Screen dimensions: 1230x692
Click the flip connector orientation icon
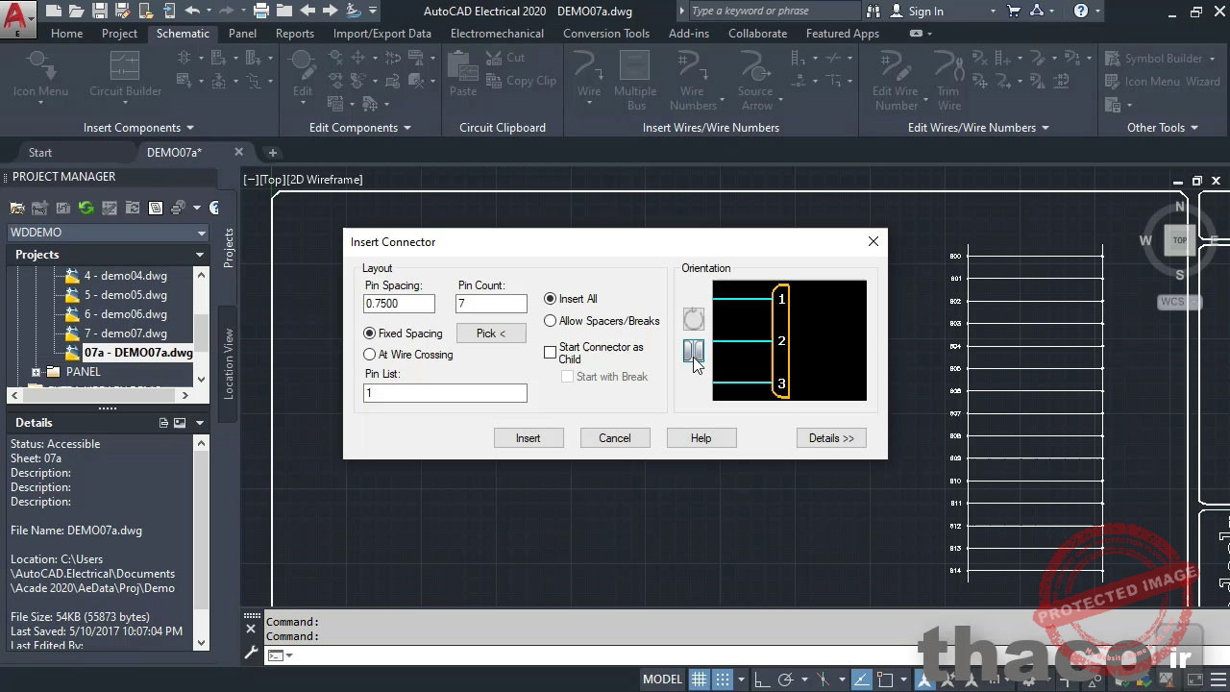click(x=693, y=351)
